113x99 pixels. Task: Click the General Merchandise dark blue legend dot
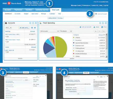click(74, 43)
